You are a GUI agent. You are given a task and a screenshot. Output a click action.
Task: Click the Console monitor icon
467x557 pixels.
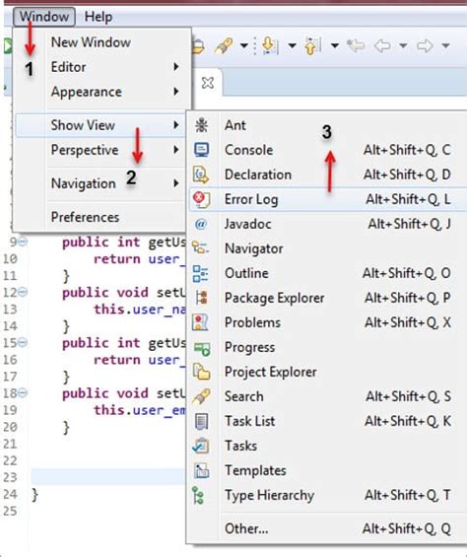pos(201,150)
